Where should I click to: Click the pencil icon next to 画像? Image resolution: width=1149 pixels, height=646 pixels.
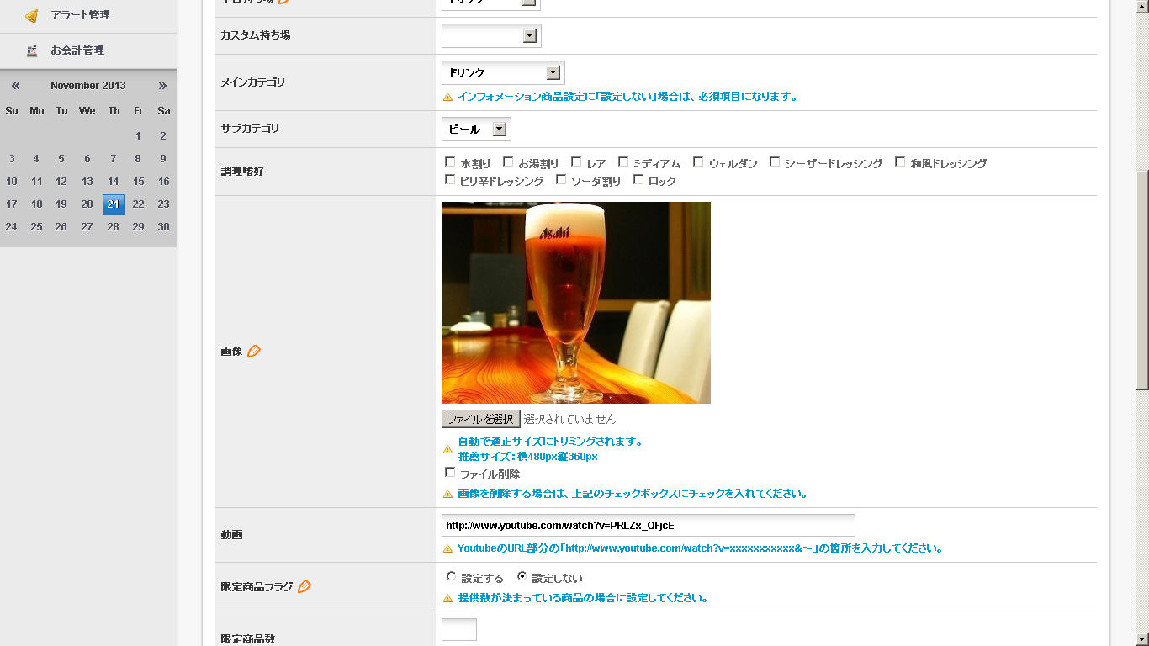pos(254,351)
